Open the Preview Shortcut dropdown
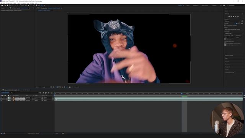Screen dimensions: 245x138 tap(232, 21)
